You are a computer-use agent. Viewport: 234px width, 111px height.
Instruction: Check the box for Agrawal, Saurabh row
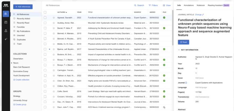45,18
